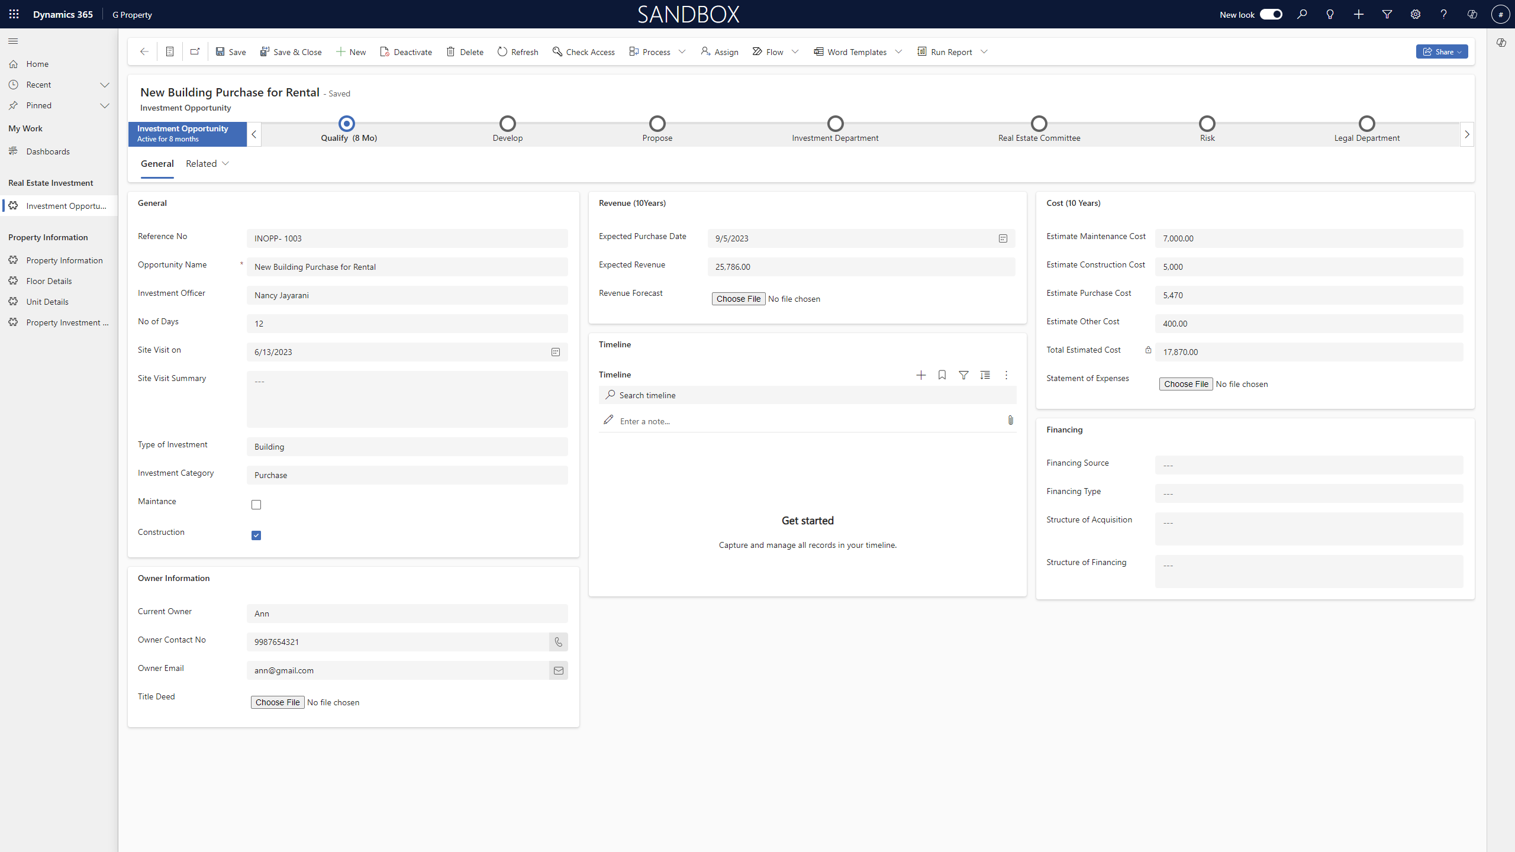Click the Save icon in command bar

tap(220, 52)
